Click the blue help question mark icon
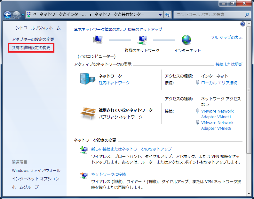The height and width of the screenshot is (199, 254). (x=242, y=24)
